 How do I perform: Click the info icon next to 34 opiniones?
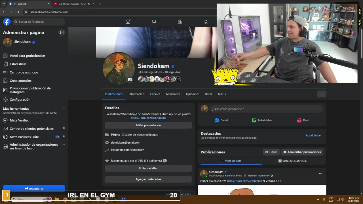tap(165, 161)
